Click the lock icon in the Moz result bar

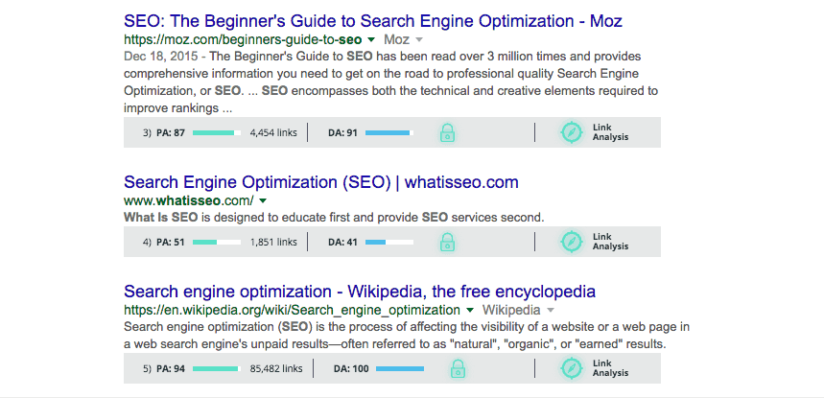[x=447, y=132]
